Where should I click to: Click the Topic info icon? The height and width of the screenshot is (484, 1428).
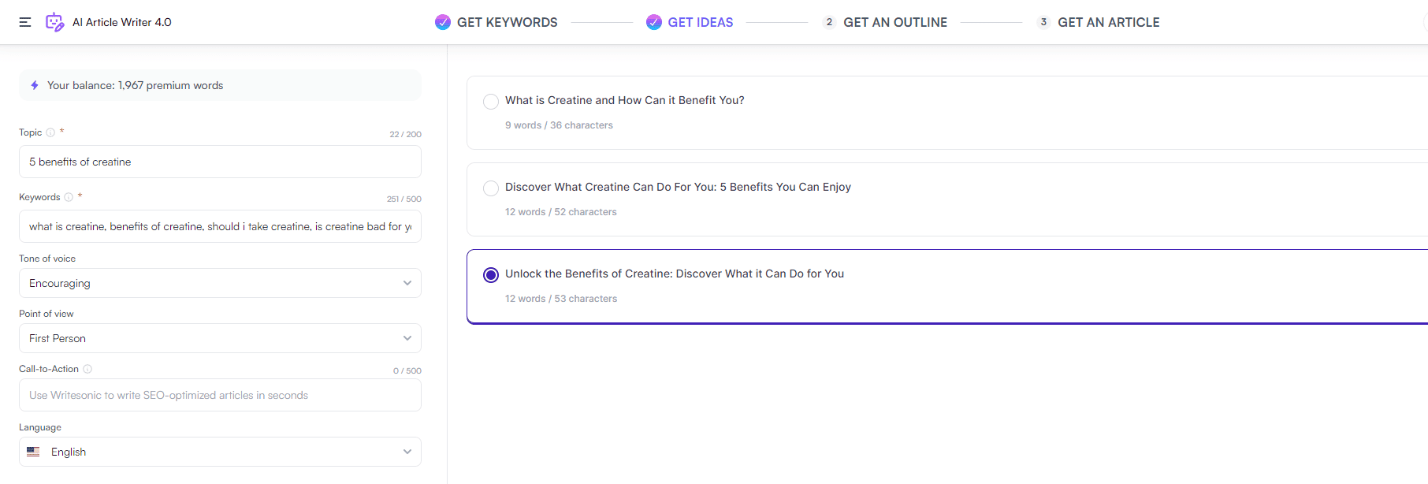[x=50, y=132]
